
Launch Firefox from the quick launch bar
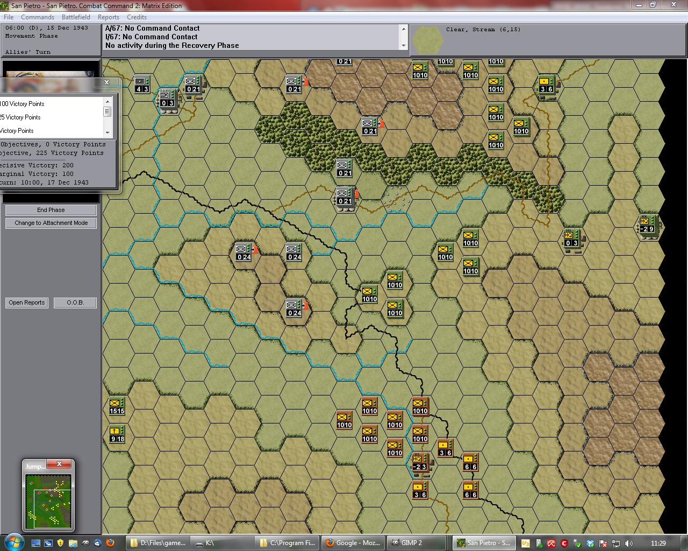coord(110,543)
